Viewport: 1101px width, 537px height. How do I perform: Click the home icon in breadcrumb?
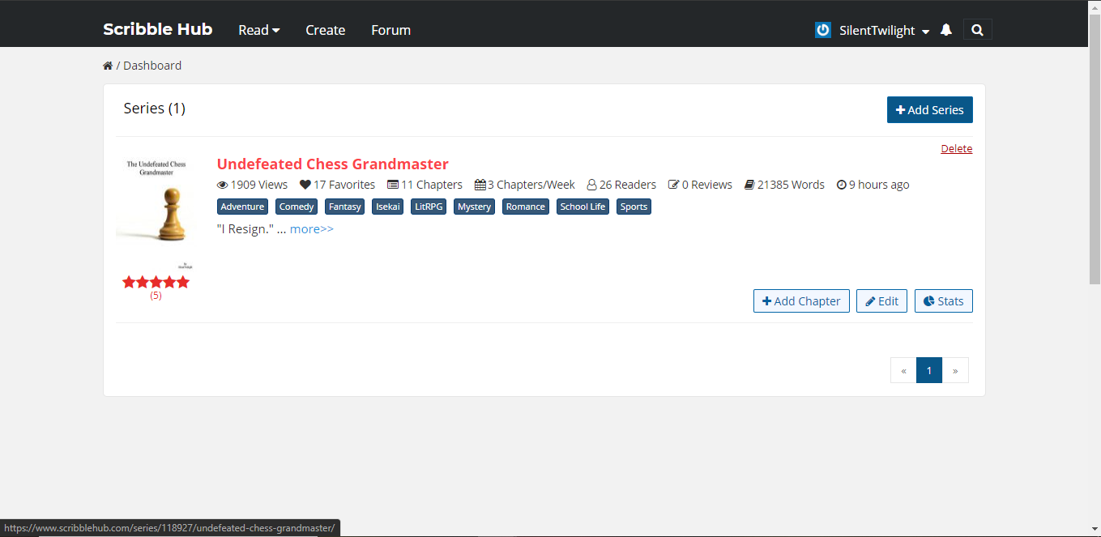(108, 66)
